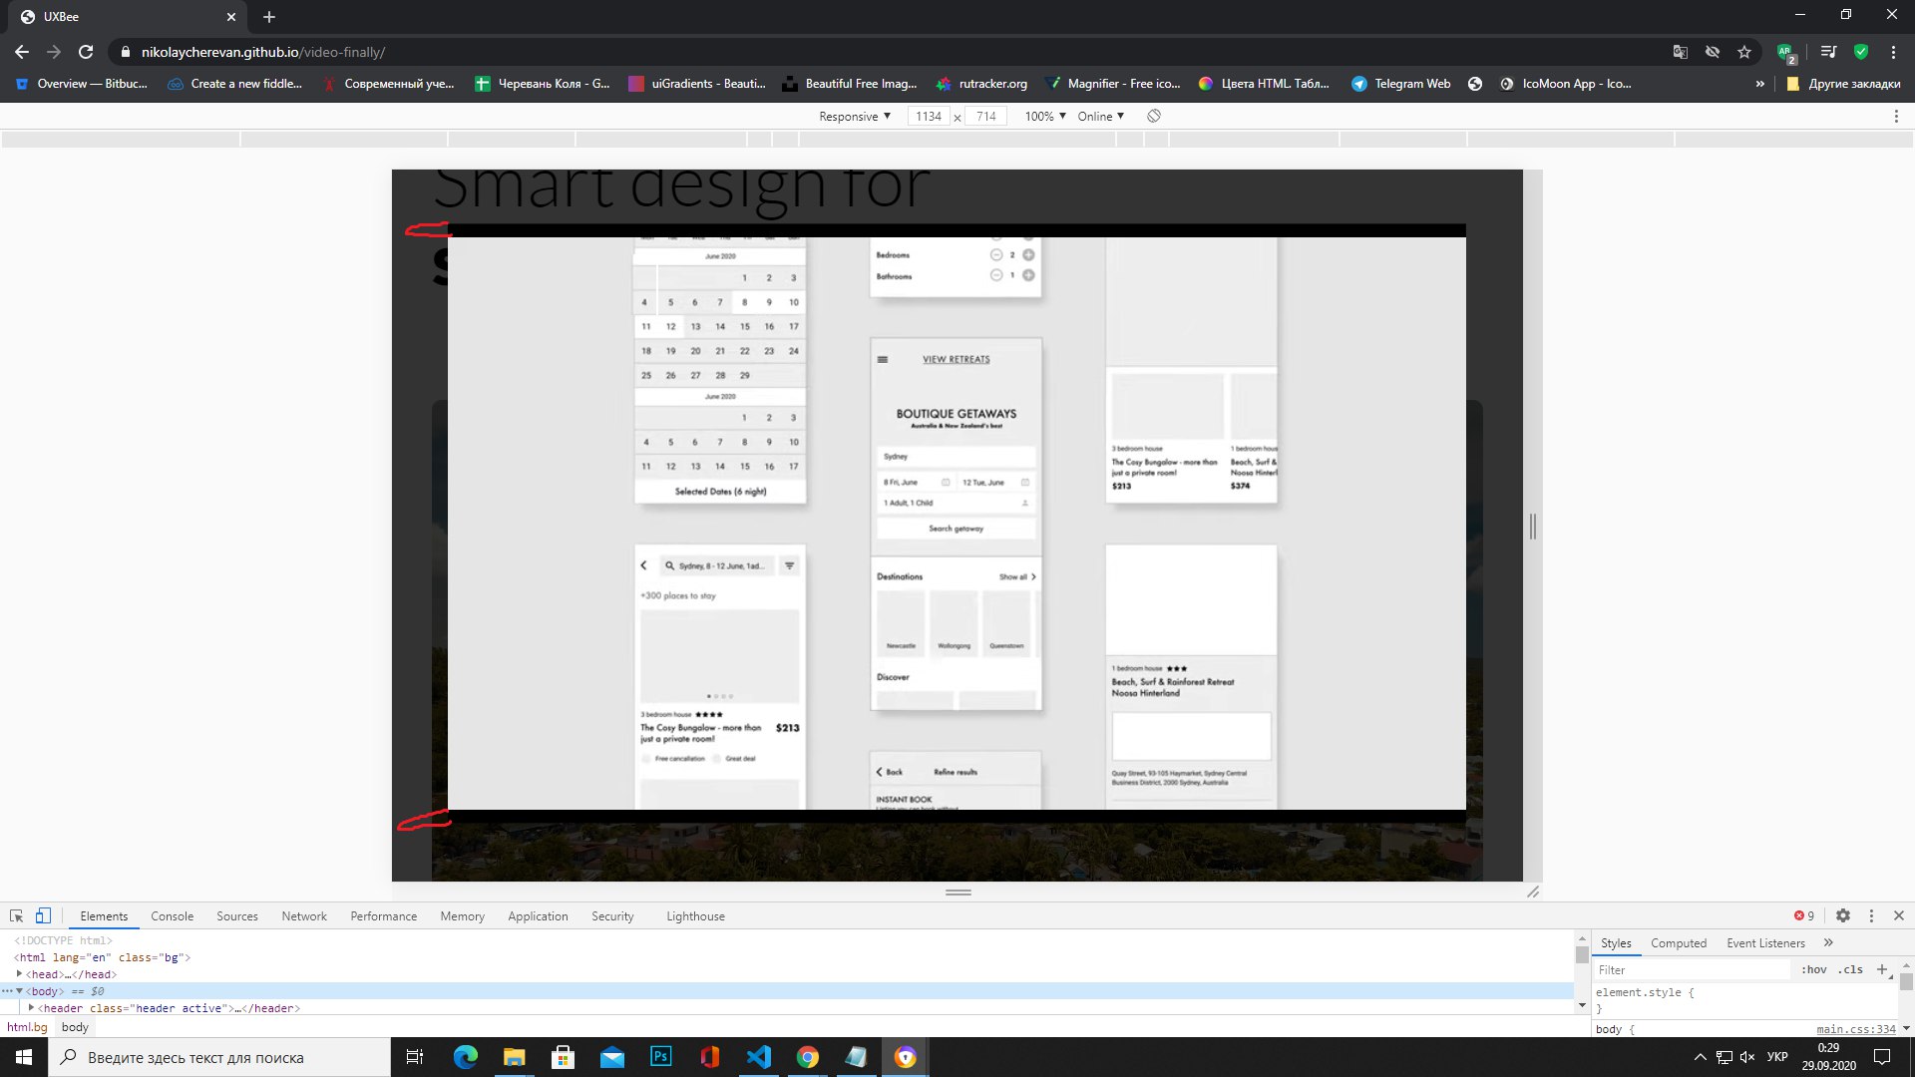Viewport: 1915px width, 1077px height.
Task: Toggle the :hov element state panel
Action: click(x=1813, y=970)
